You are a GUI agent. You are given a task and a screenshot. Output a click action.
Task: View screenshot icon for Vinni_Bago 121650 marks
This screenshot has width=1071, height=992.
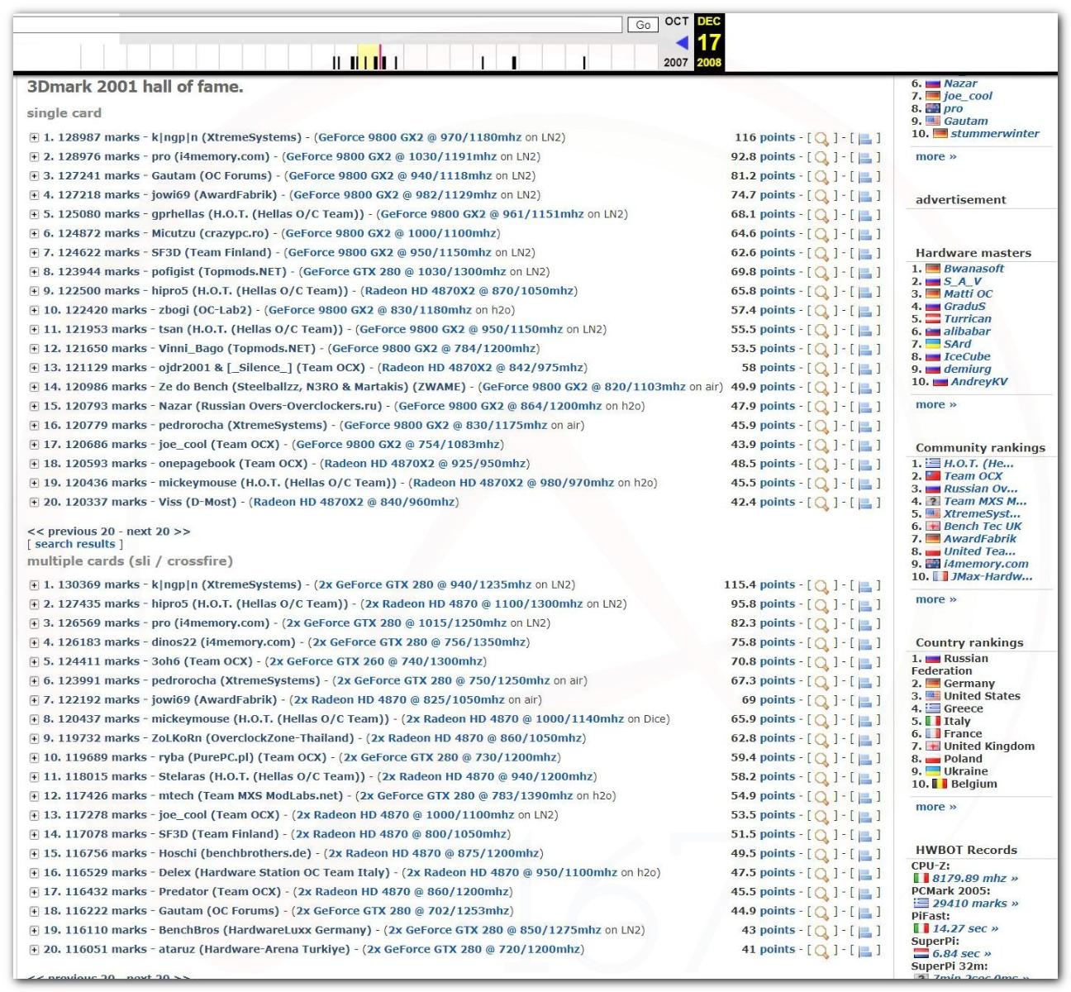point(865,349)
